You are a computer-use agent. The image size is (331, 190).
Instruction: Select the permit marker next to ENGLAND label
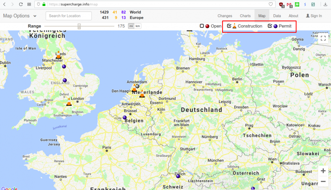coord(65,80)
